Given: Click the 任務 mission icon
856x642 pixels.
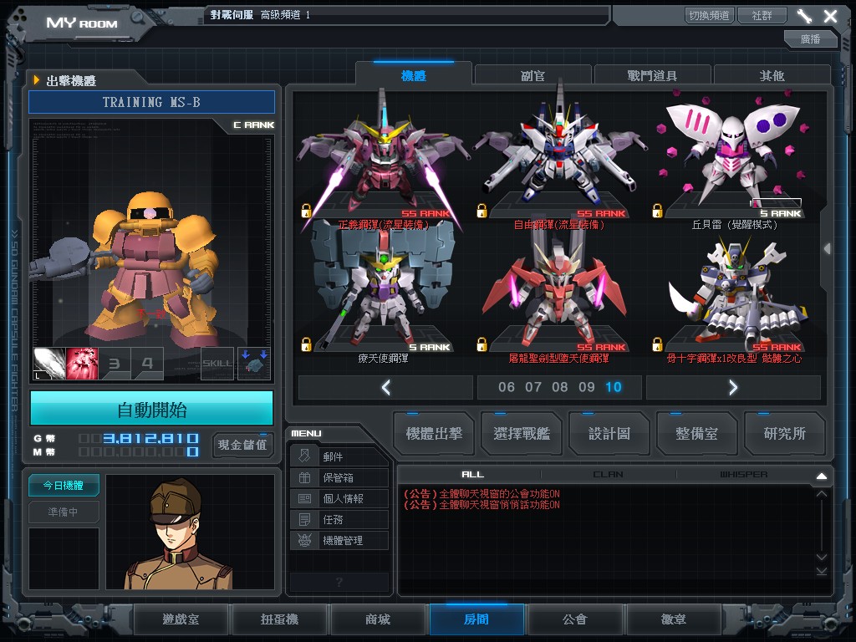Looking at the screenshot, I should point(304,519).
